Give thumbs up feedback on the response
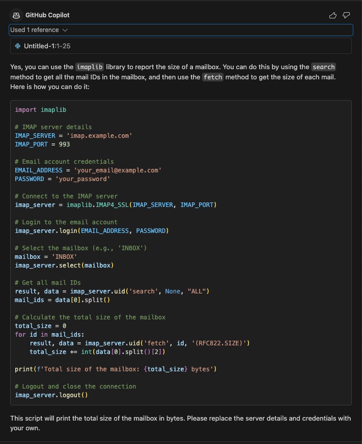 pyautogui.click(x=332, y=15)
